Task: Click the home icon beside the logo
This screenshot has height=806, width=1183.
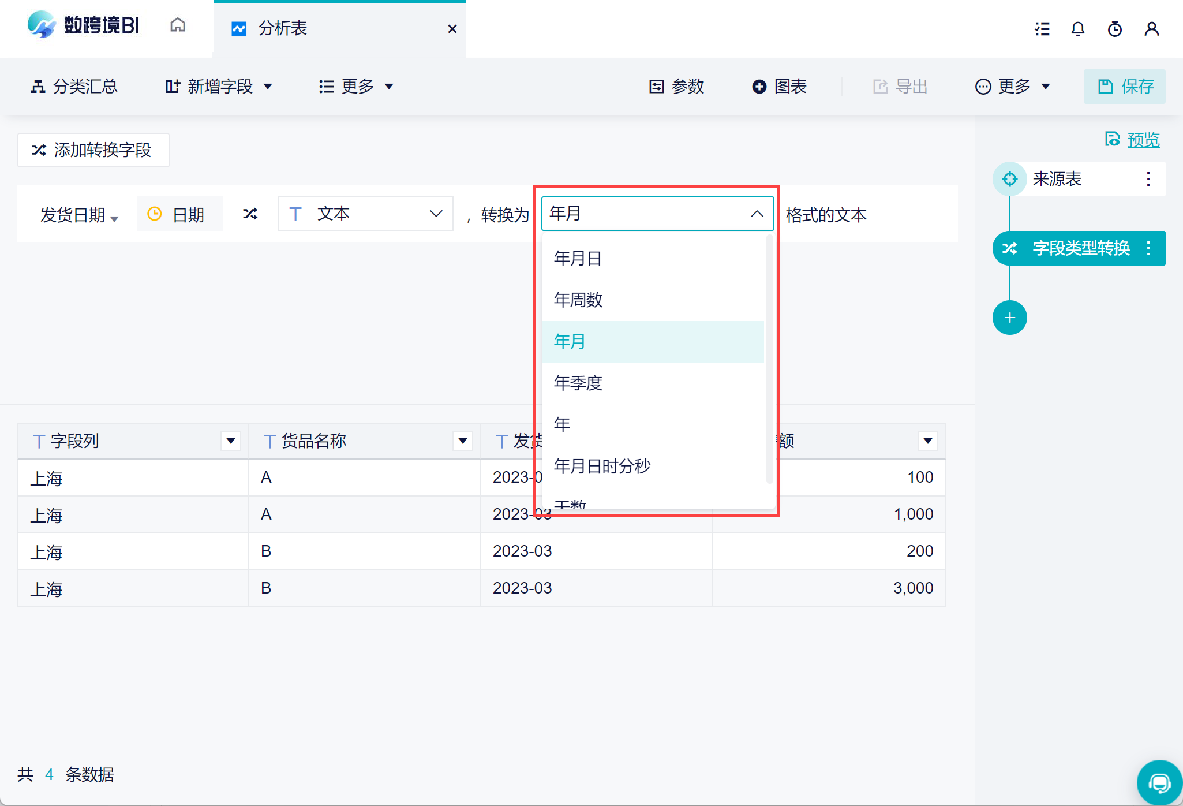Action: click(x=178, y=25)
